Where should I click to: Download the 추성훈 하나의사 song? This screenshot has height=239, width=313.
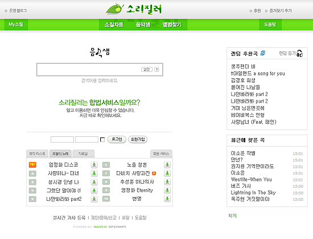[167, 182]
